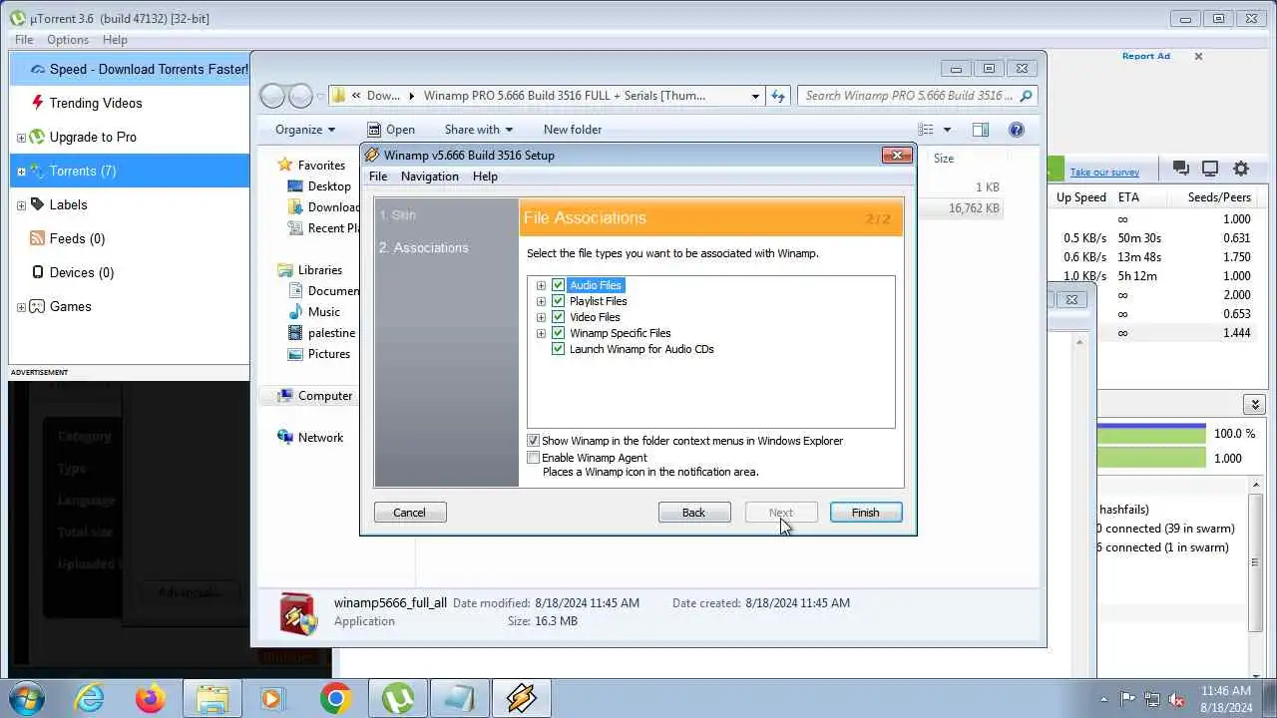The image size is (1277, 718).
Task: Click uTorrent chat bubble icon
Action: click(1180, 169)
